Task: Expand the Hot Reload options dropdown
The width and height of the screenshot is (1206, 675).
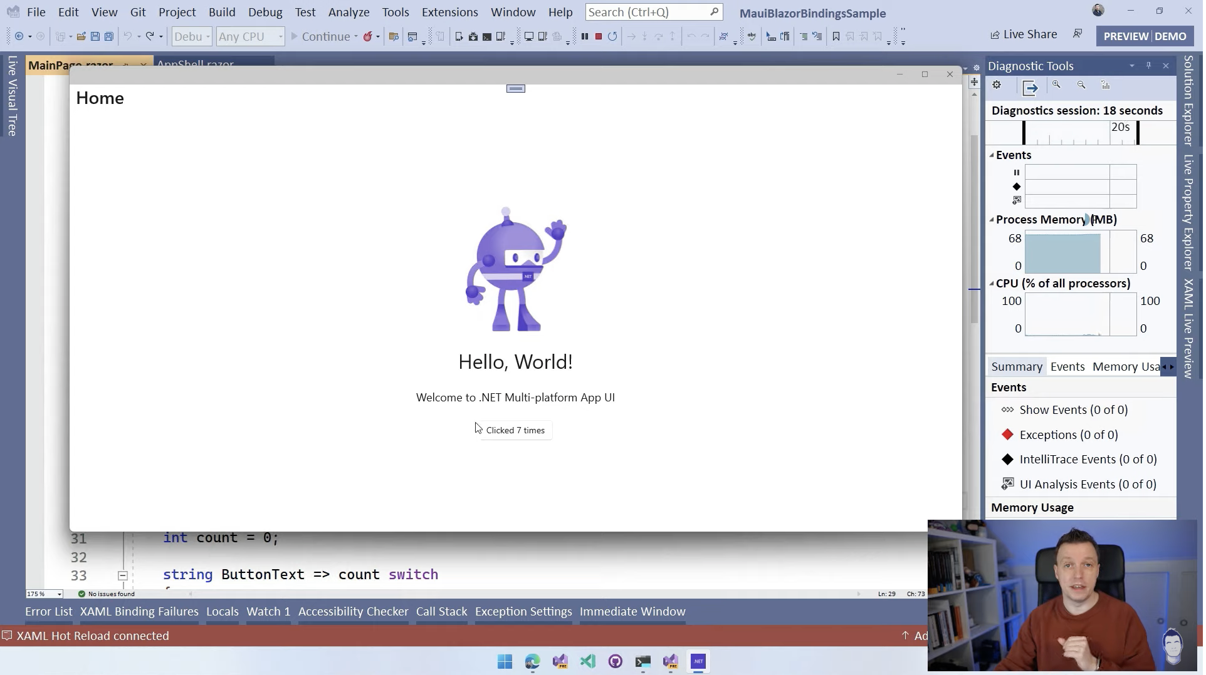Action: point(378,36)
